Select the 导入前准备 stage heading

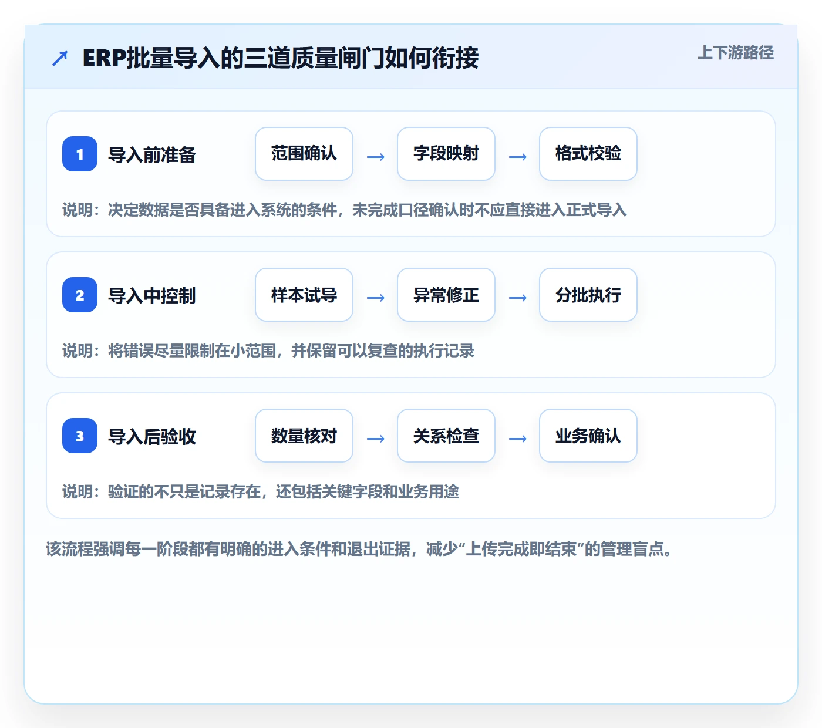(151, 155)
